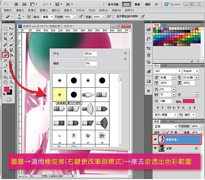Create new preset from this brush
Screen dimensions: 205x180
tap(125, 59)
